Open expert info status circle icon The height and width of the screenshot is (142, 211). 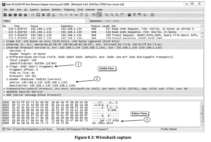click(x=4, y=129)
